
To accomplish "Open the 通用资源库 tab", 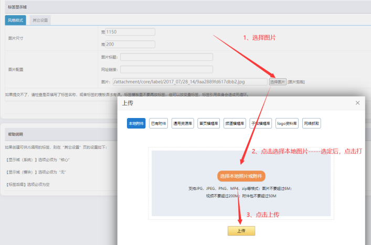I will [x=183, y=124].
